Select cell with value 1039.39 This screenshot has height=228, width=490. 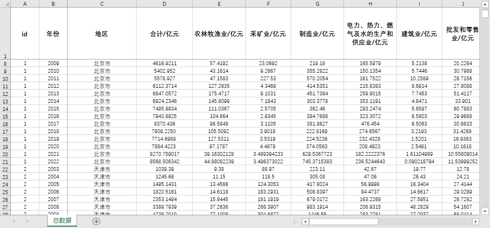pos(164,169)
